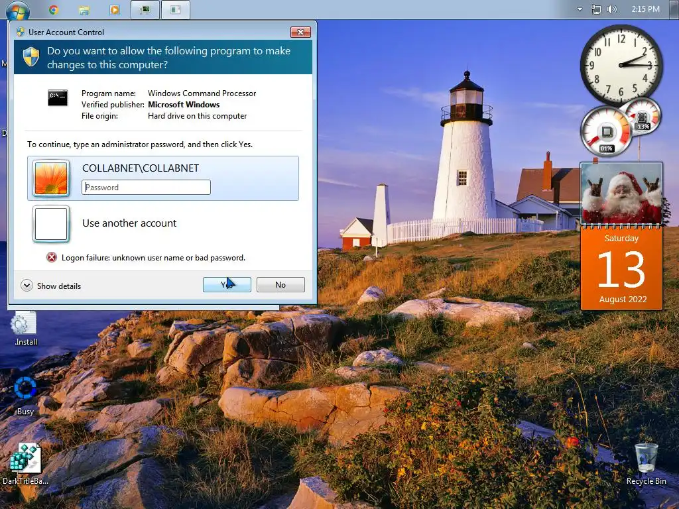Decline with the No button
This screenshot has height=509, width=679.
280,284
